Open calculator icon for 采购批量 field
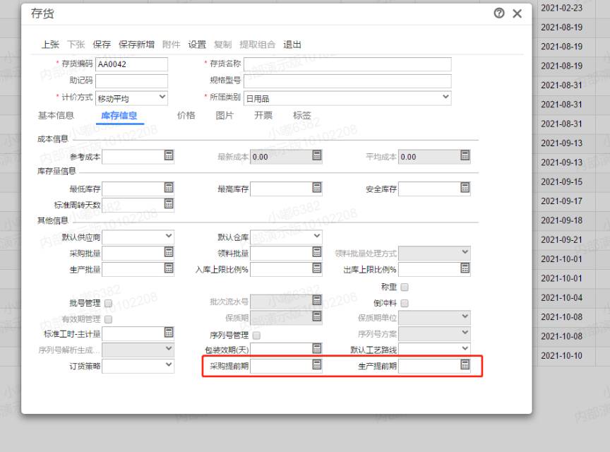 (x=169, y=252)
